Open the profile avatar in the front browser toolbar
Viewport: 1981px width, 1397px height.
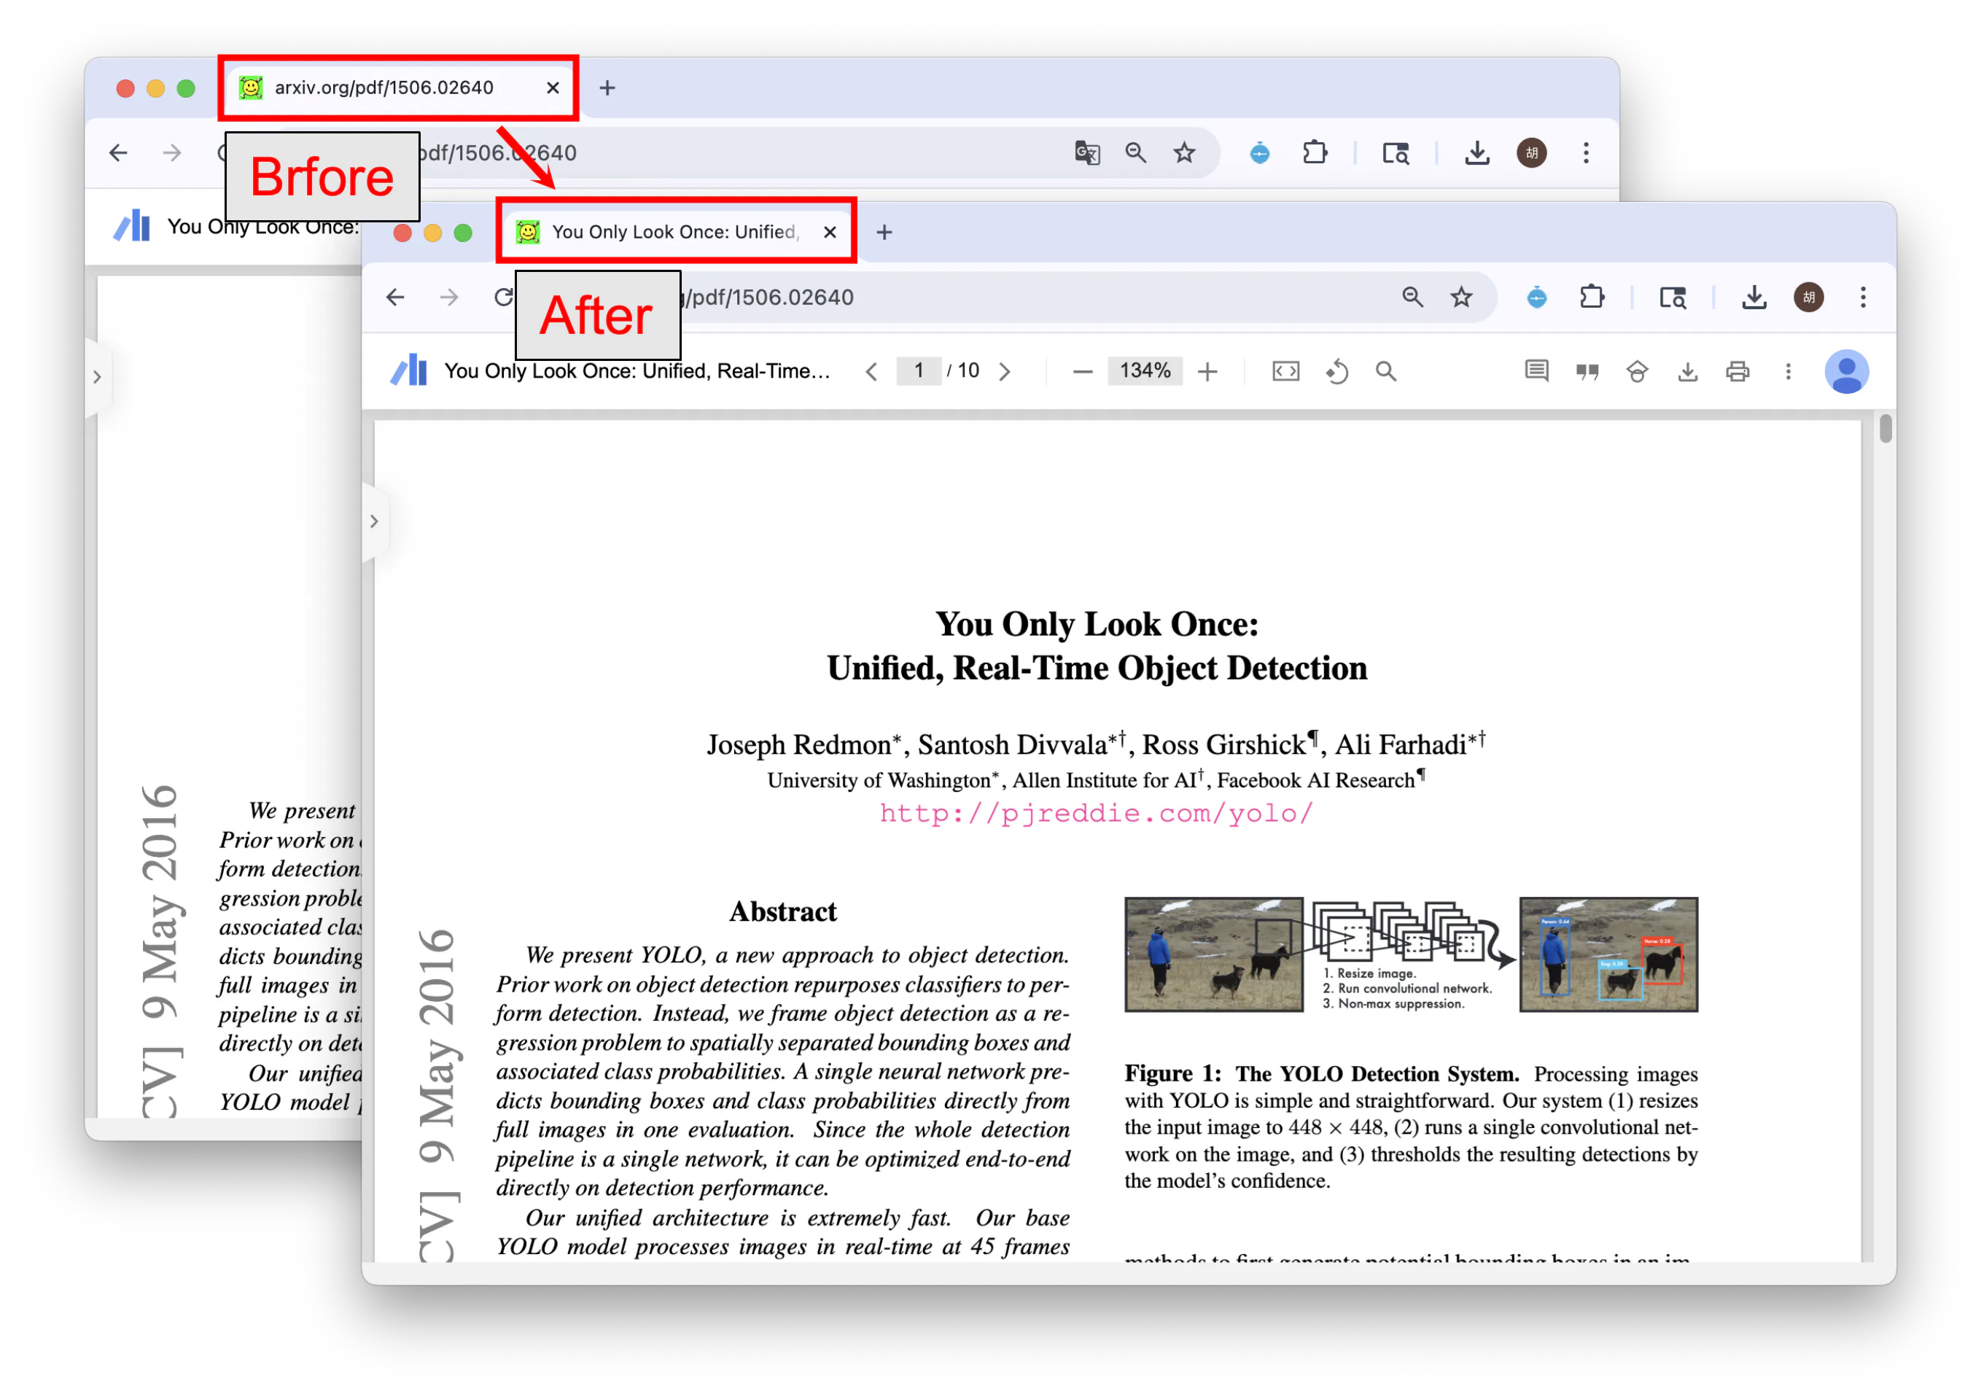(x=1808, y=297)
